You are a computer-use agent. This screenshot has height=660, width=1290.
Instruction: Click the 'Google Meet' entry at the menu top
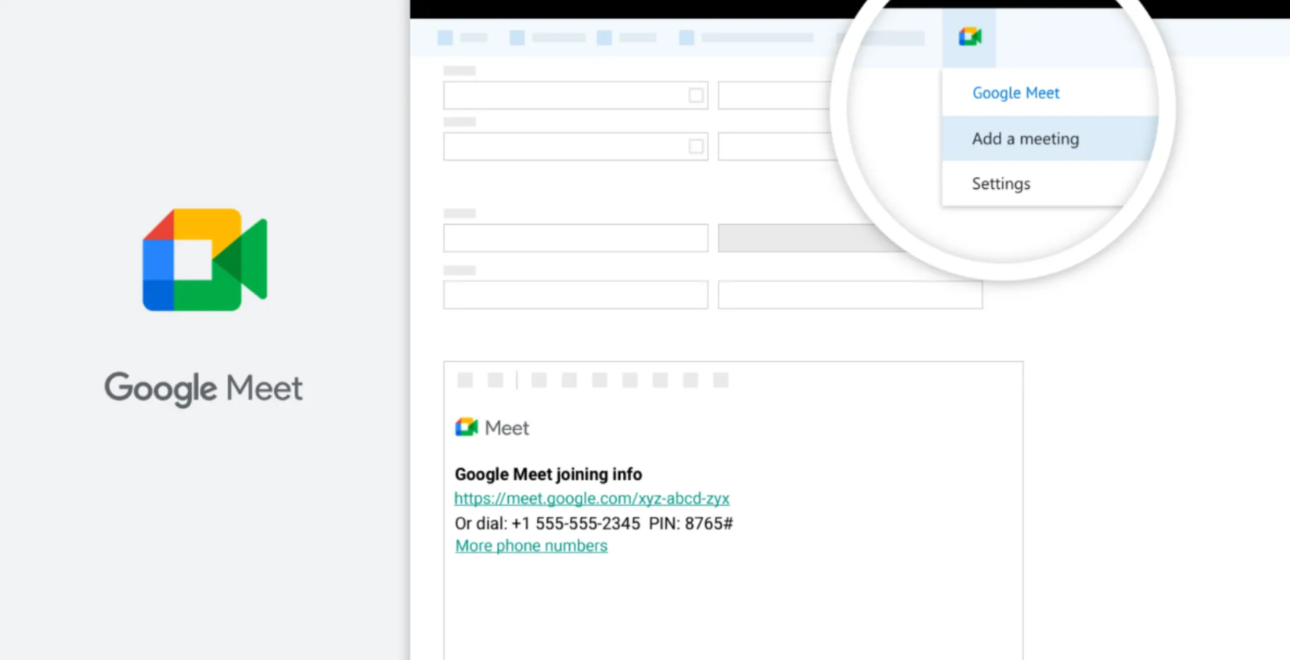pyautogui.click(x=1015, y=93)
